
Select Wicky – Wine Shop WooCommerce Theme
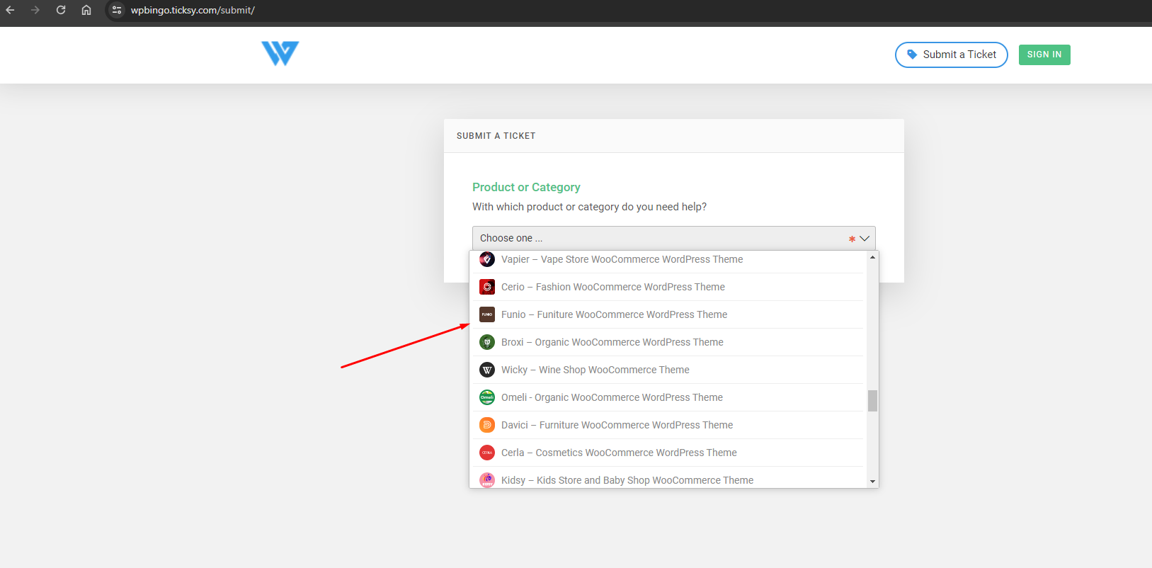666,370
